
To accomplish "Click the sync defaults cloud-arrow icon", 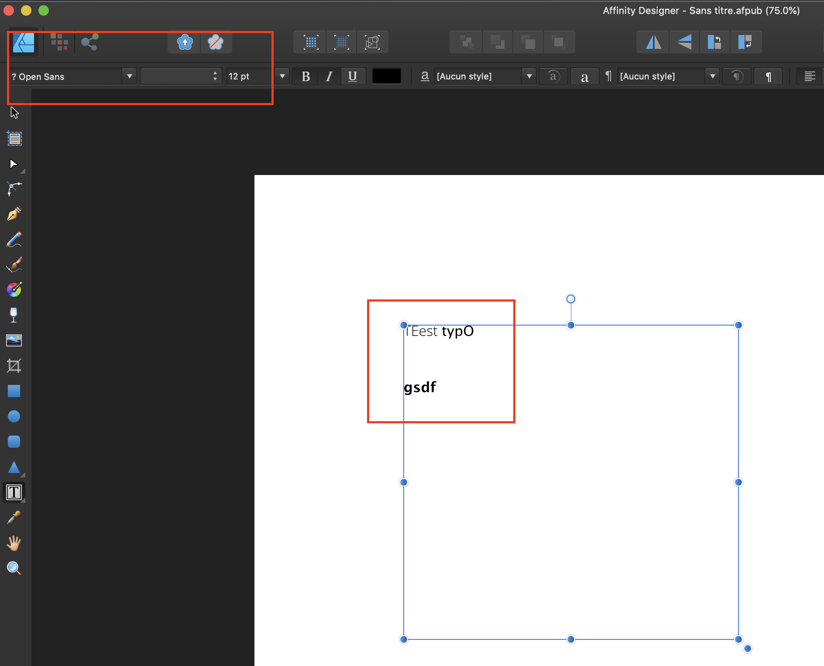I will tap(185, 42).
